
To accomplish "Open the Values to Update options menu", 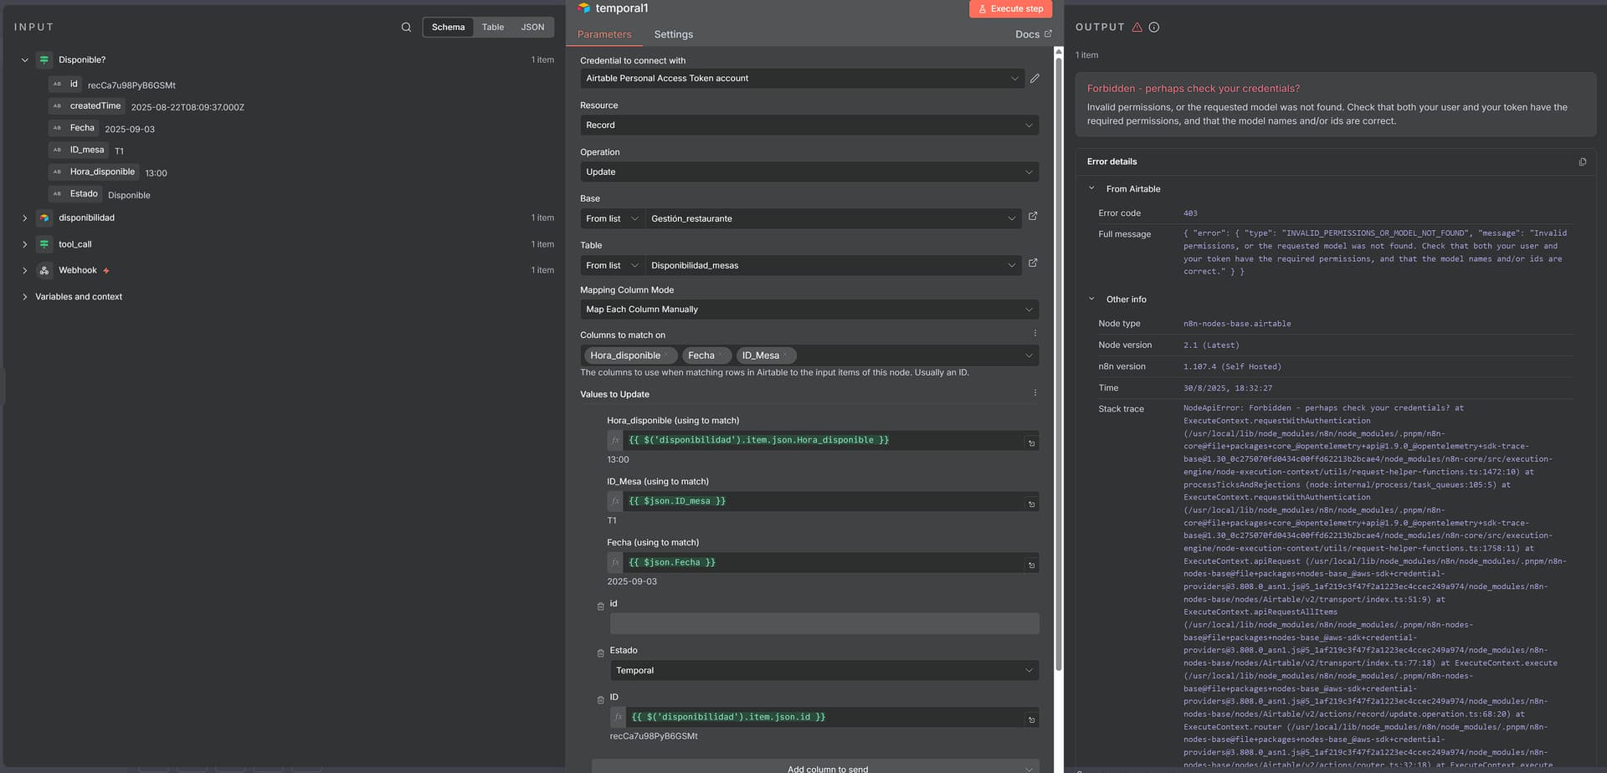I will pos(1035,393).
